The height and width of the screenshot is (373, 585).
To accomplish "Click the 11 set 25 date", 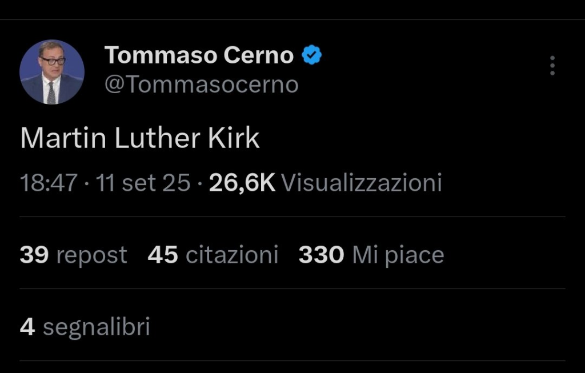I will click(x=143, y=183).
